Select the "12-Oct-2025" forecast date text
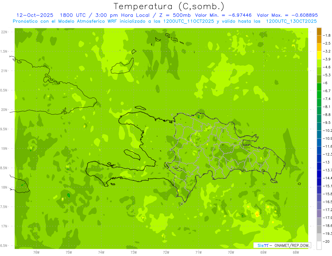Viewport: 332px width, 256px height. 35,15
